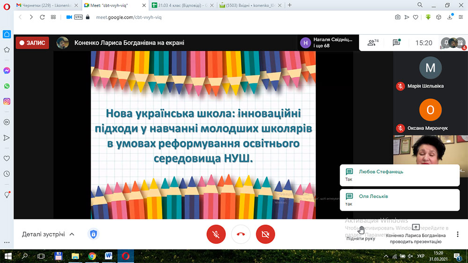
Task: Show hidden system tray icons
Action: tap(386, 256)
